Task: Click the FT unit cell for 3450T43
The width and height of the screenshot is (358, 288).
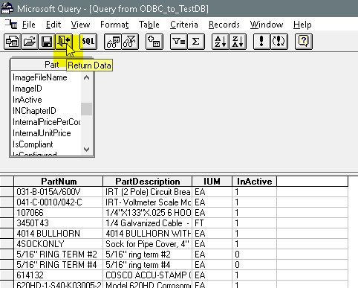Action: (x=212, y=223)
